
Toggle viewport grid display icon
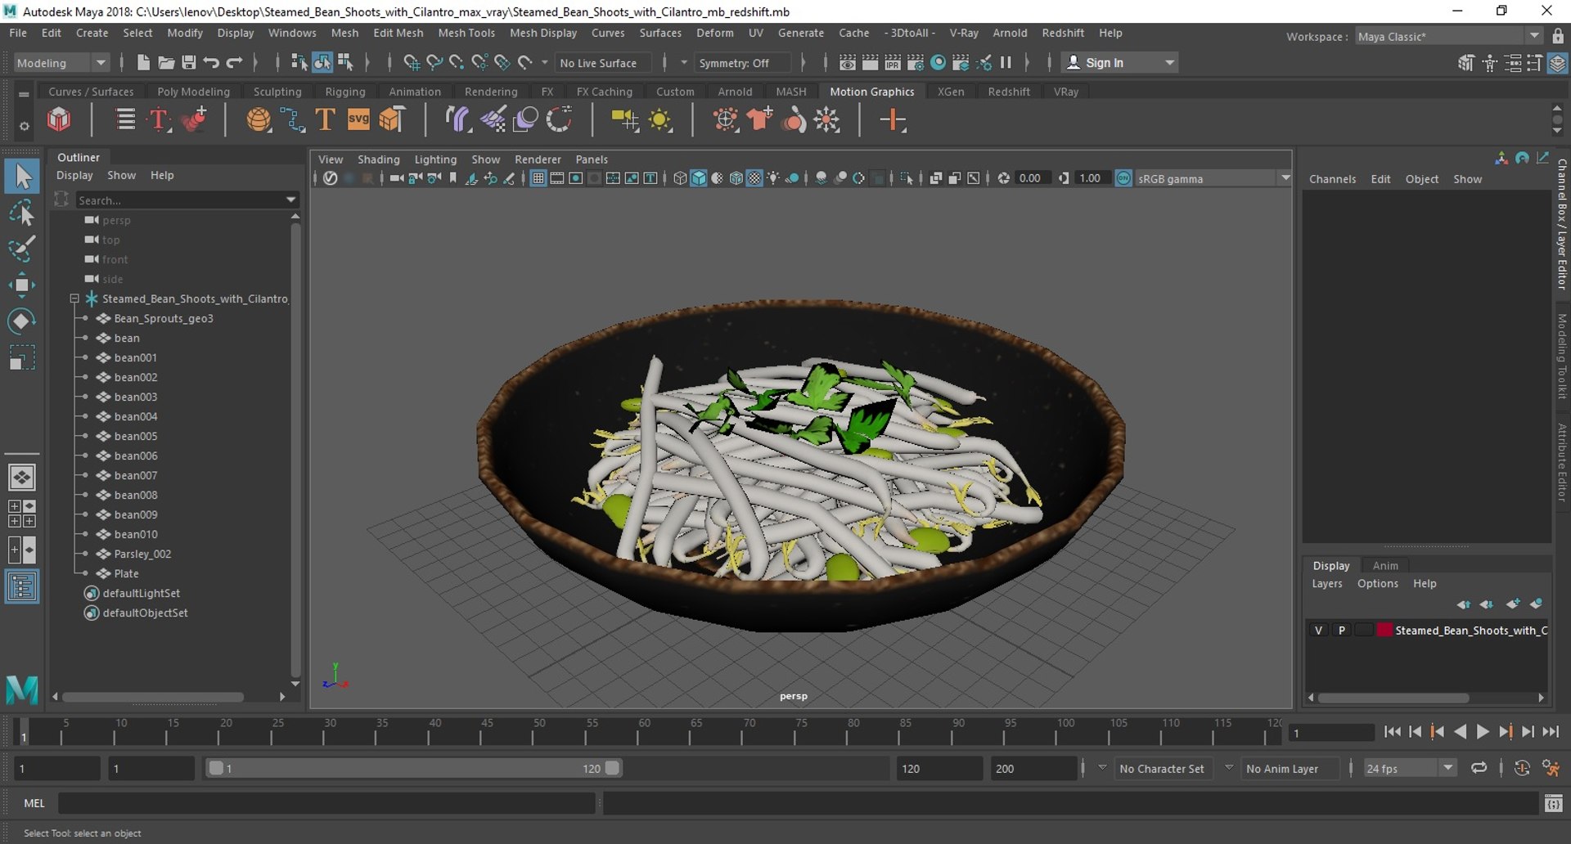538,178
